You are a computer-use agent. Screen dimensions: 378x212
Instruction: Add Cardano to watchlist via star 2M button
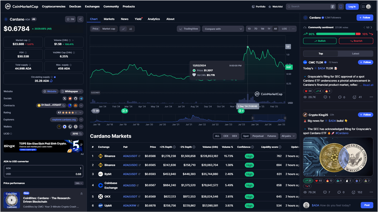(x=70, y=19)
